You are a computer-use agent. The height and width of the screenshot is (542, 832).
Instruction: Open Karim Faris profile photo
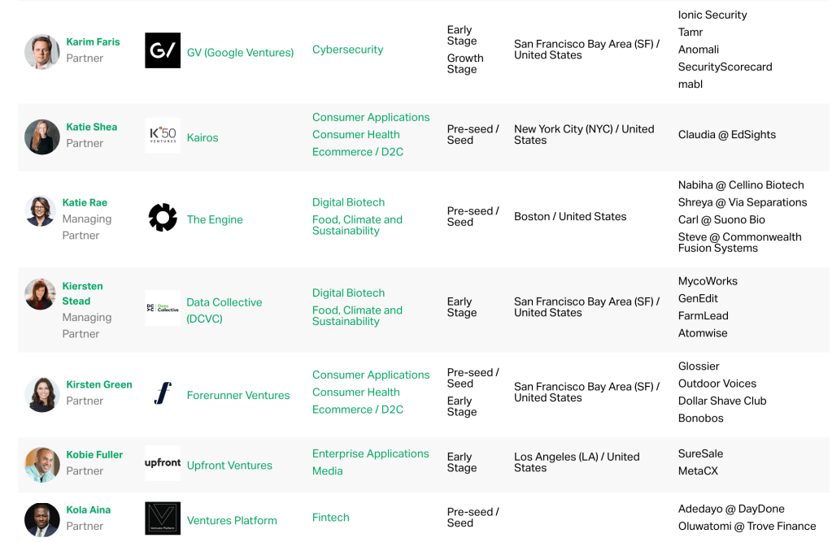42,51
